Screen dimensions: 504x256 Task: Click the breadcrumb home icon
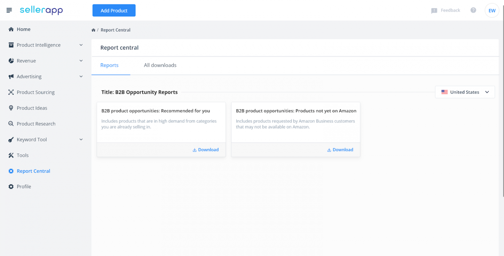point(94,30)
